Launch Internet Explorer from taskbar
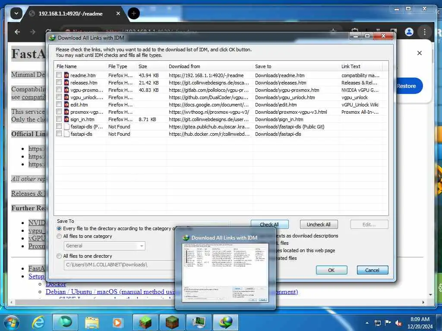 (x=38, y=322)
